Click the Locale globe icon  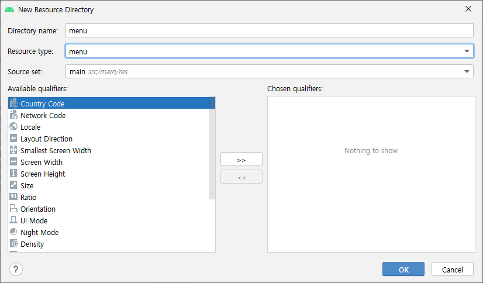click(x=13, y=126)
